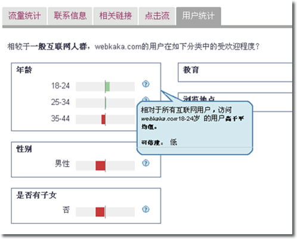Image resolution: width=297 pixels, height=239 pixels.
Task: Select the active 用户统计 tab
Action: [199, 16]
